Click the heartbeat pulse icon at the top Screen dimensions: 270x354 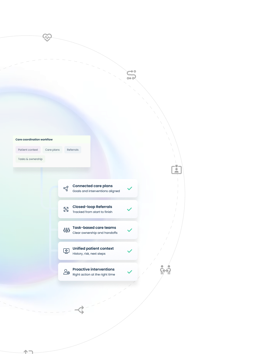[x=47, y=37]
